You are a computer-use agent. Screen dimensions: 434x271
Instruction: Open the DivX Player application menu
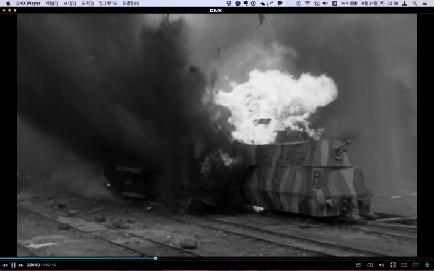coord(29,3)
